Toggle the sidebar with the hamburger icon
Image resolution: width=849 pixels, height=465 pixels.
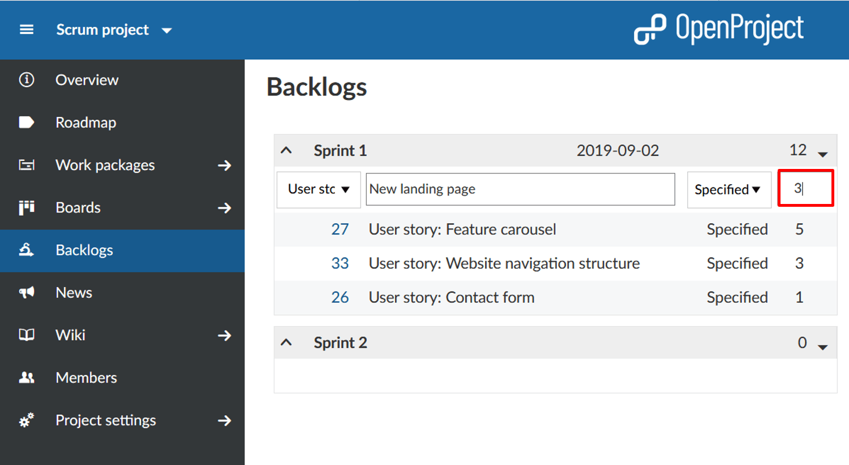click(26, 29)
